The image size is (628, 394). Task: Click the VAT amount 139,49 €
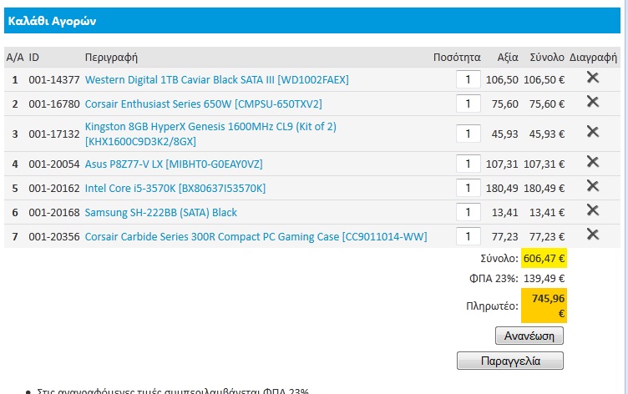point(544,278)
